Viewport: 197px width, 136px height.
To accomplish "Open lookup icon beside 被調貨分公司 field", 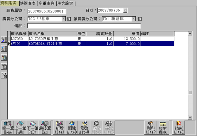I will click(140, 19).
